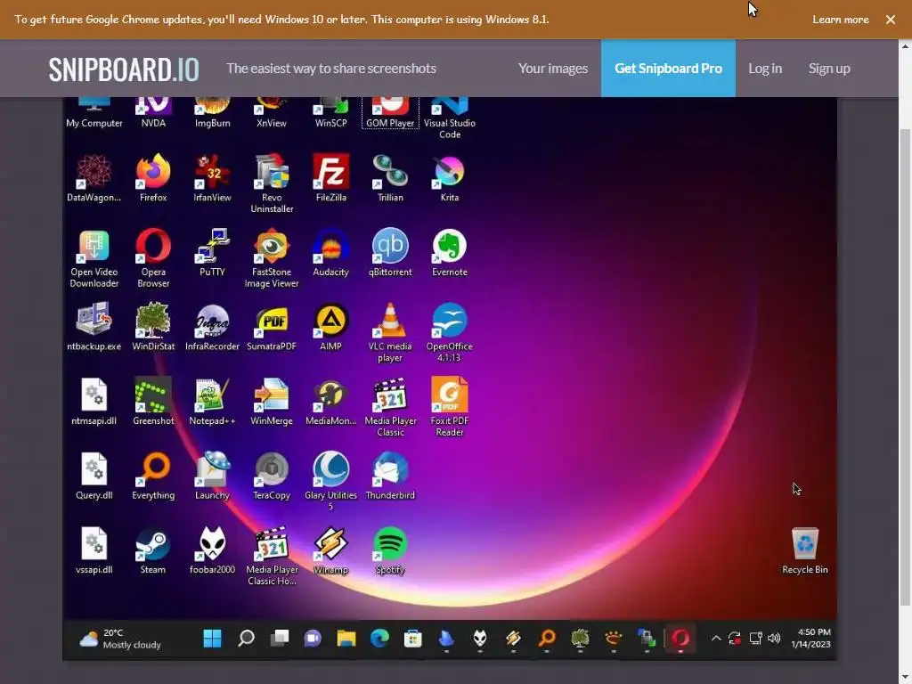
Task: Click Learn more in Chrome update banner
Action: point(841,20)
